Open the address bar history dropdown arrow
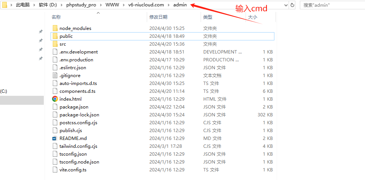365x180 pixels. (286, 5)
